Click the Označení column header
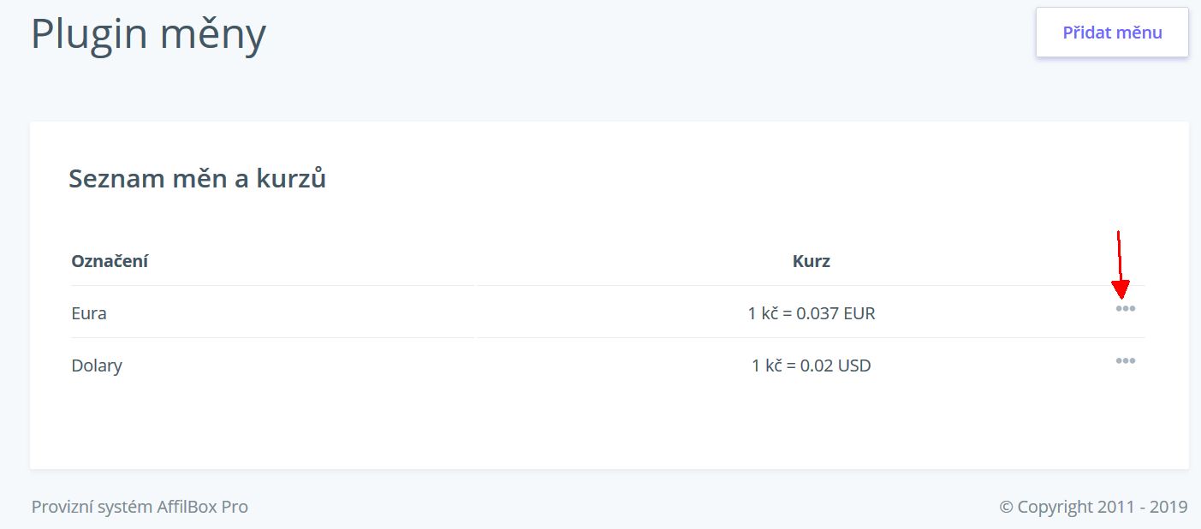 tap(110, 261)
